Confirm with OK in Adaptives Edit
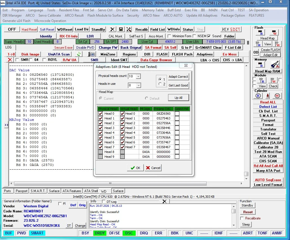The height and width of the screenshot is (240, 290). click(135, 168)
